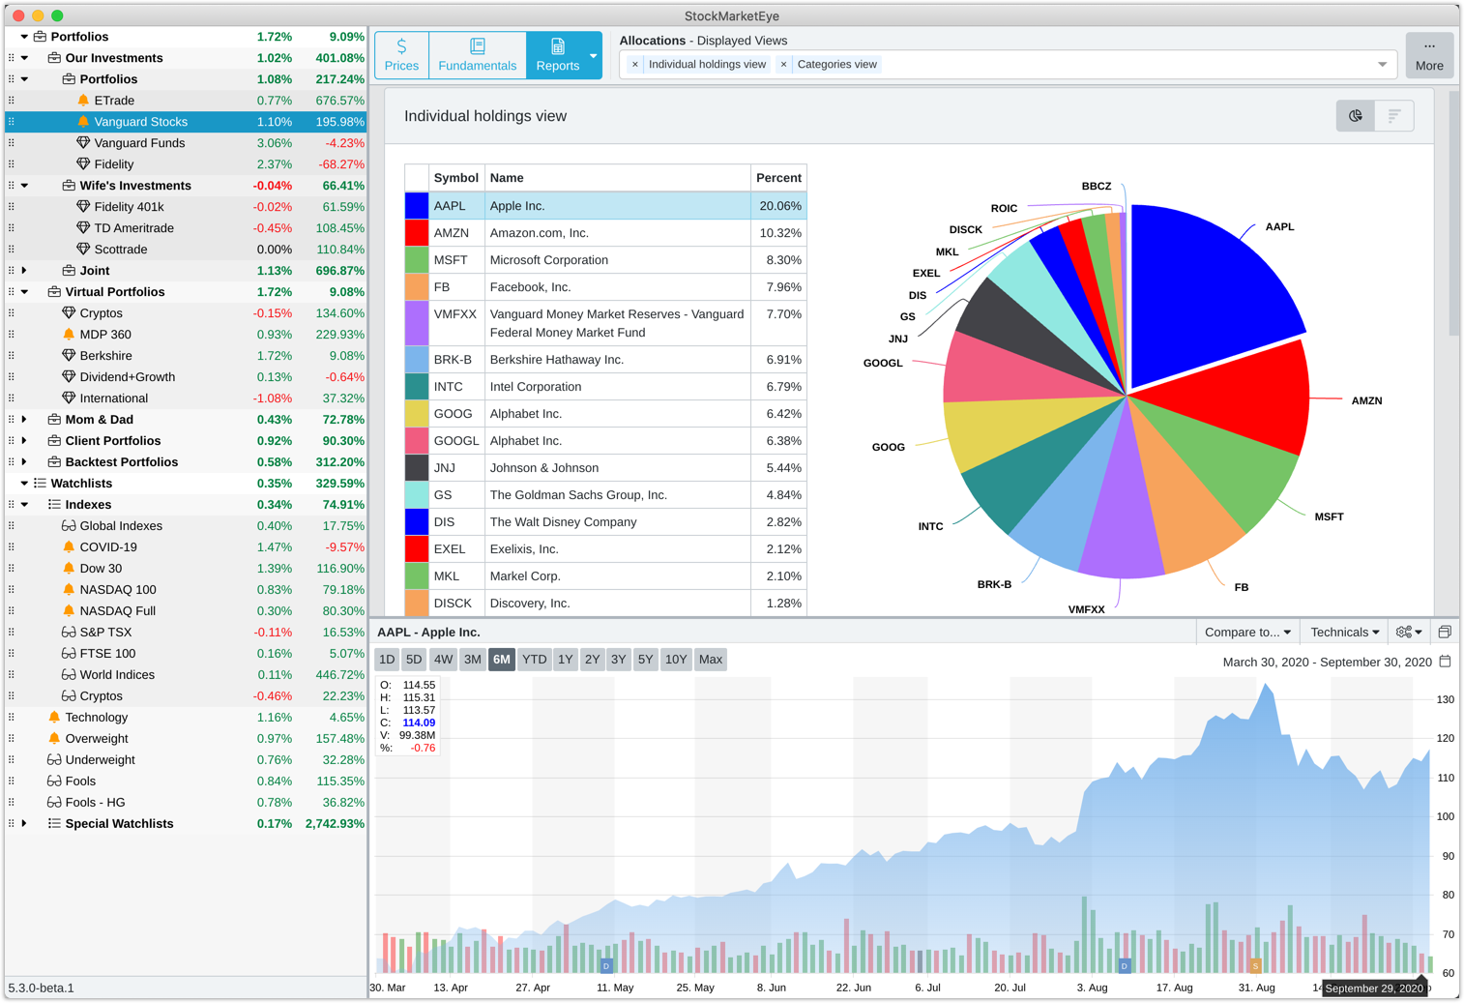Switch to the Prices tab
Viewport: 1464px width, 1003px height.
401,55
